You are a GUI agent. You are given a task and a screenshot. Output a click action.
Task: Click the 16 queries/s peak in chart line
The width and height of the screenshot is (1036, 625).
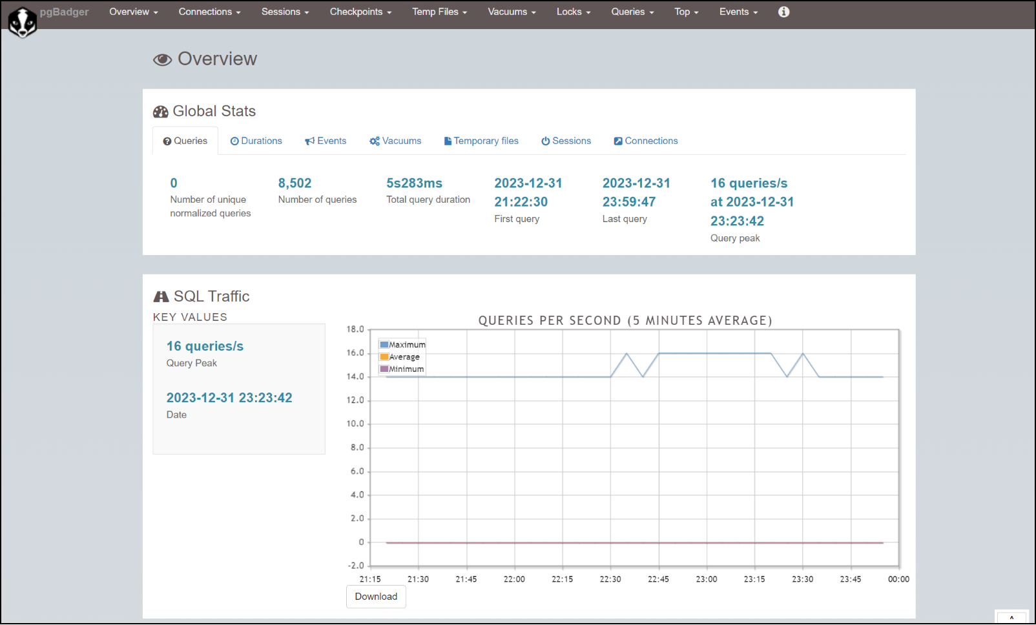(x=714, y=353)
